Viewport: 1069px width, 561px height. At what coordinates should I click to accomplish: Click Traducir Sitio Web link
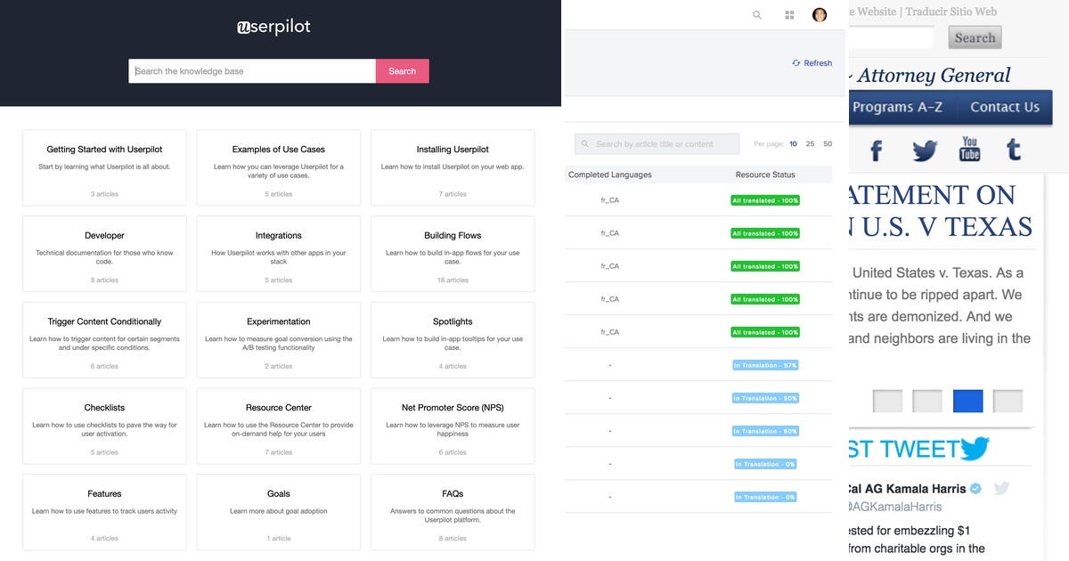tap(951, 12)
